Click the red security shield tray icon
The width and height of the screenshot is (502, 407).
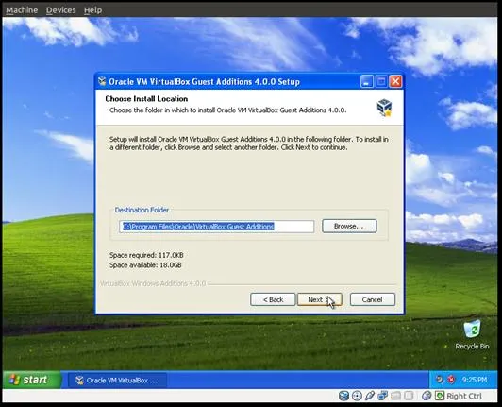451,380
